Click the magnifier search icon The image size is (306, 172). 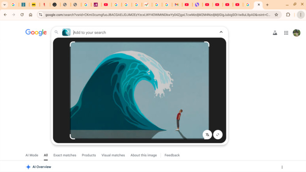(56, 32)
